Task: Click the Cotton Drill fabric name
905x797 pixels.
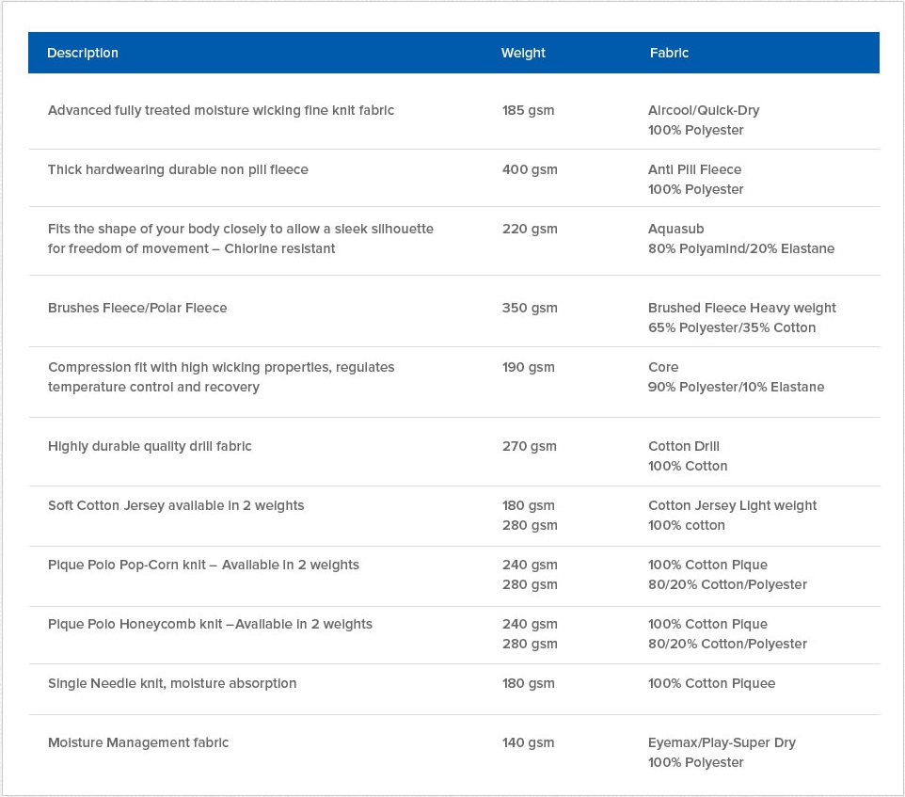Action: coord(684,446)
